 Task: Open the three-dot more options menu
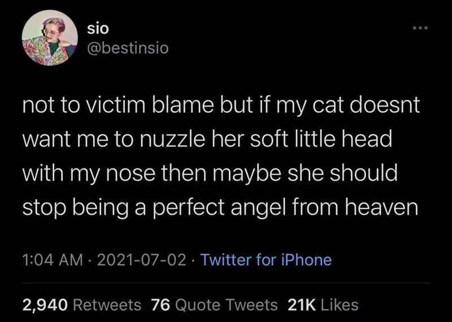pyautogui.click(x=420, y=28)
